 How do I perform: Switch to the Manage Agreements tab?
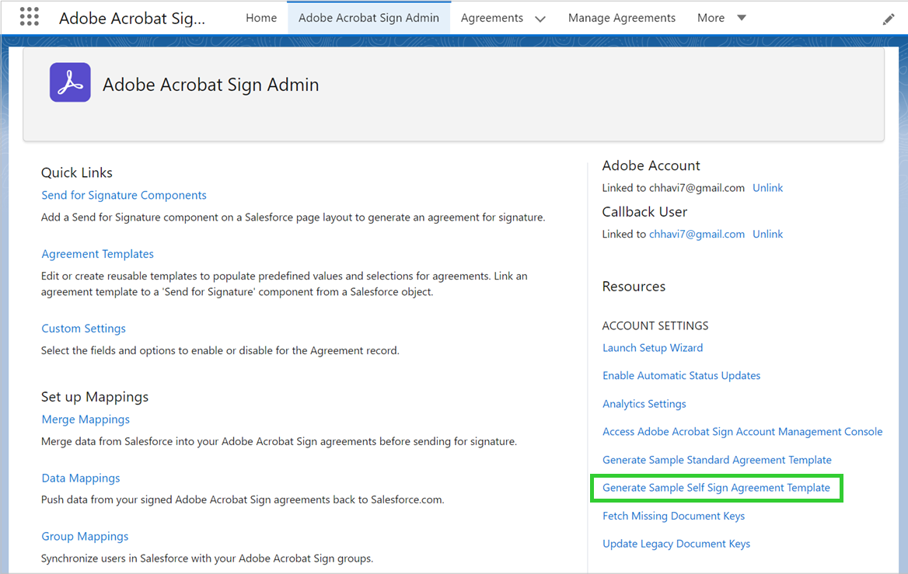[621, 18]
